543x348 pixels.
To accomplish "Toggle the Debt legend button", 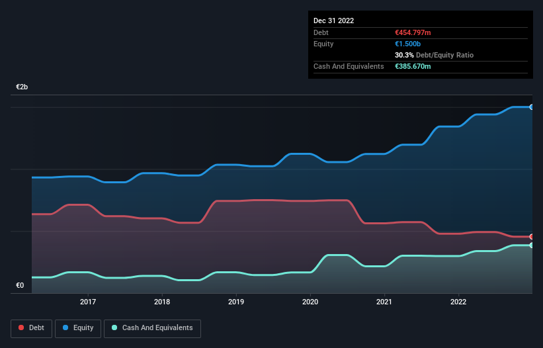I will [32, 328].
